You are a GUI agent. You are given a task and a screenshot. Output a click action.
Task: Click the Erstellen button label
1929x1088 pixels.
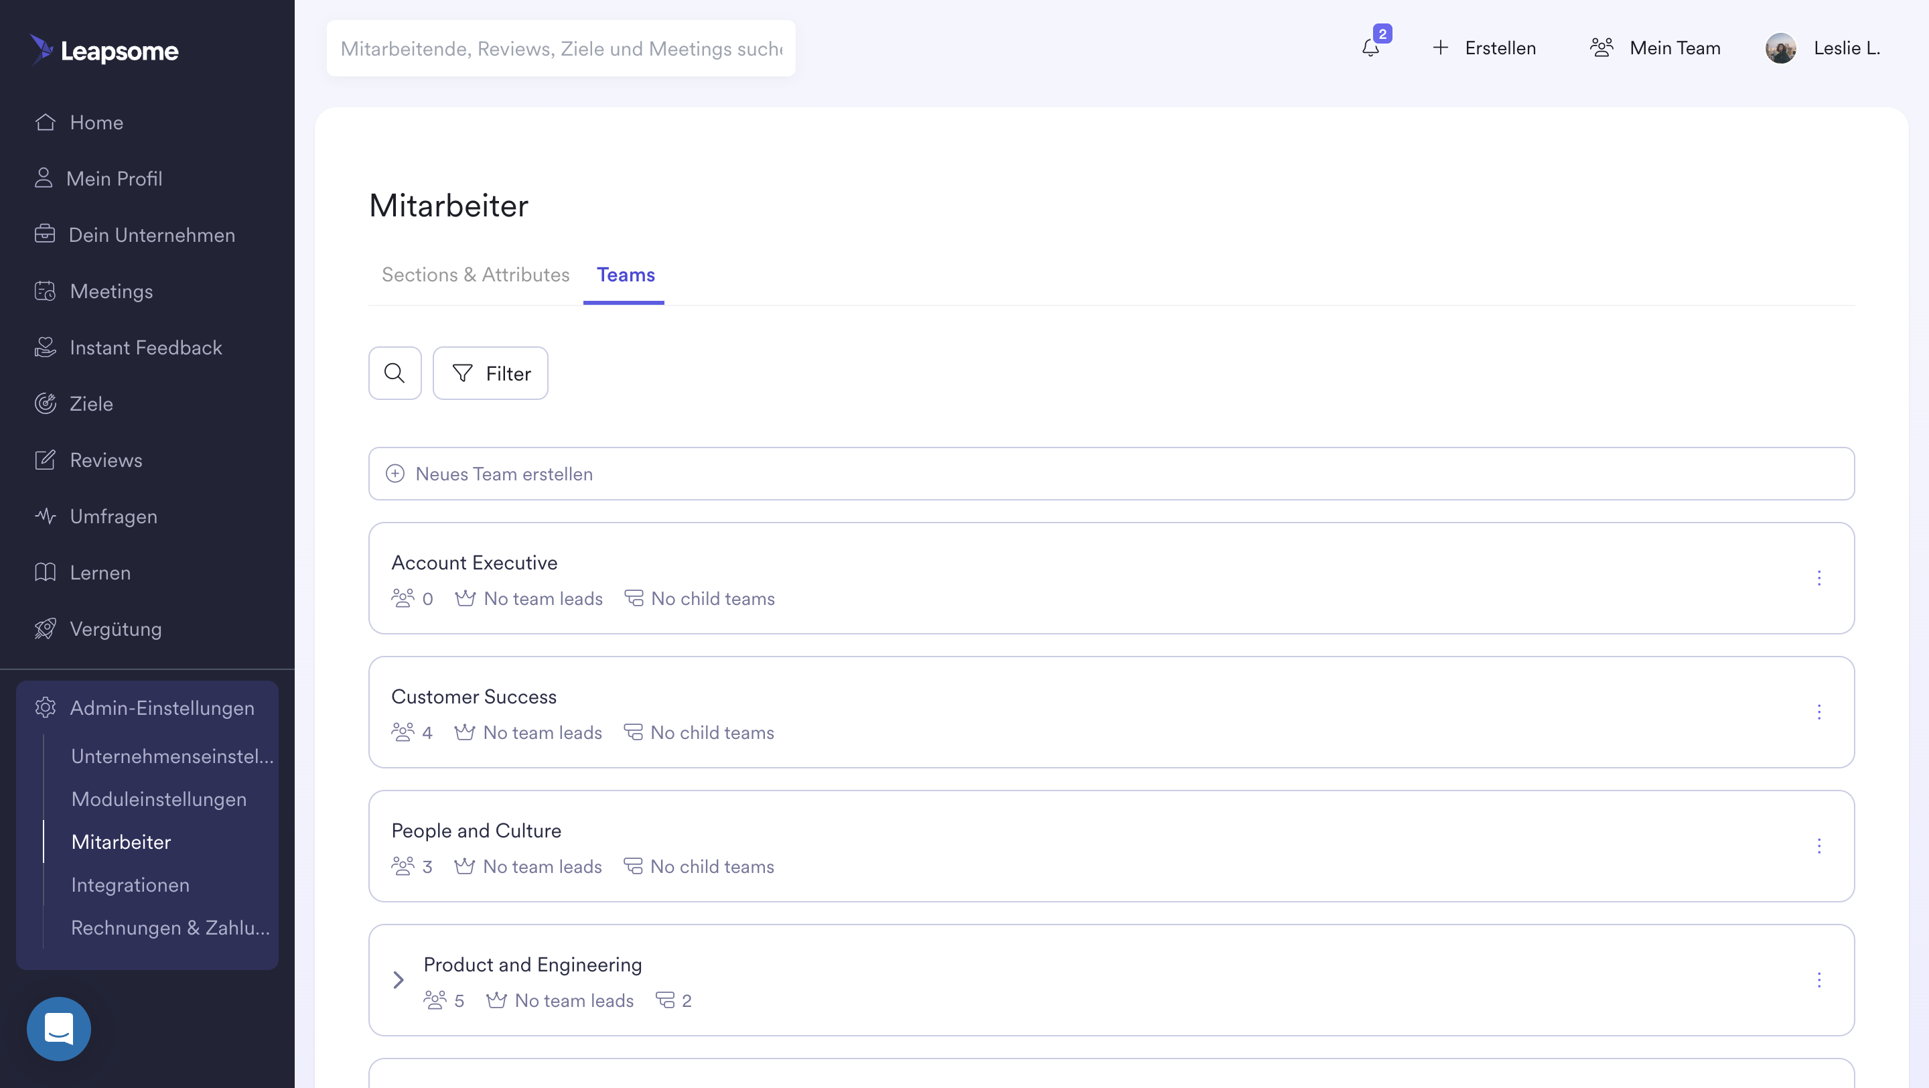[1500, 48]
